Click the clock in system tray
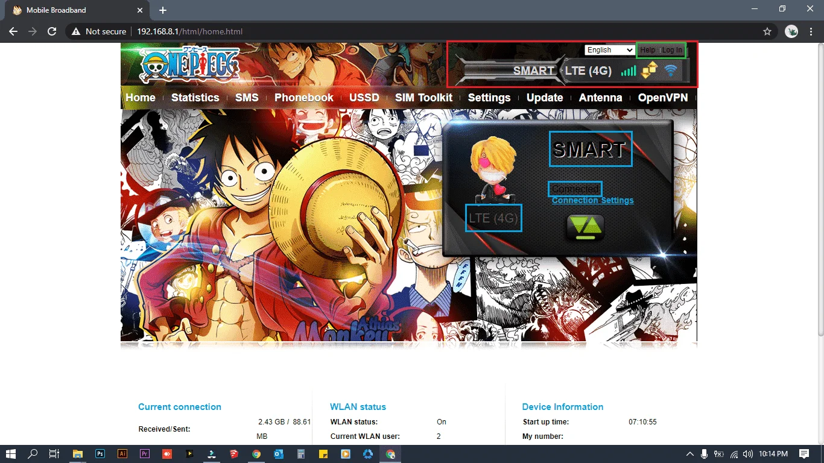Viewport: 824px width, 463px height. click(773, 454)
